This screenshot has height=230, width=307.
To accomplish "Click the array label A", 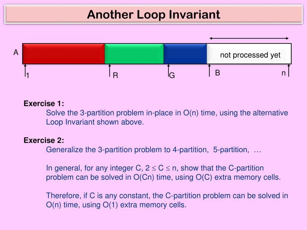I will coord(16,52).
